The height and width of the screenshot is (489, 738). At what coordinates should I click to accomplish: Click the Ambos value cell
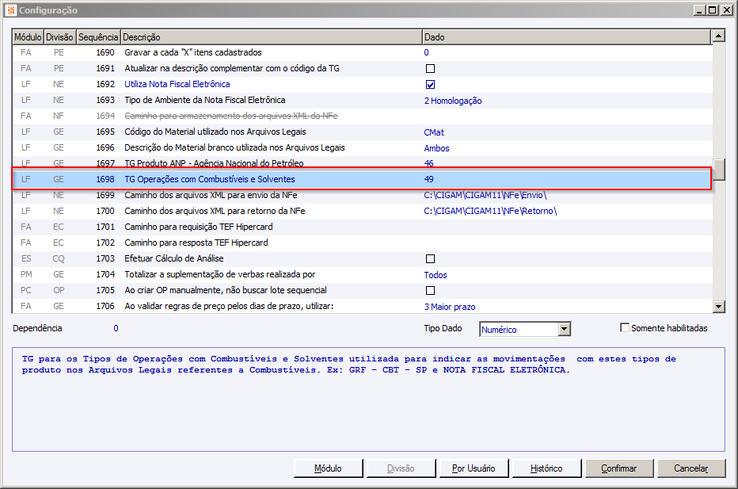pos(437,148)
